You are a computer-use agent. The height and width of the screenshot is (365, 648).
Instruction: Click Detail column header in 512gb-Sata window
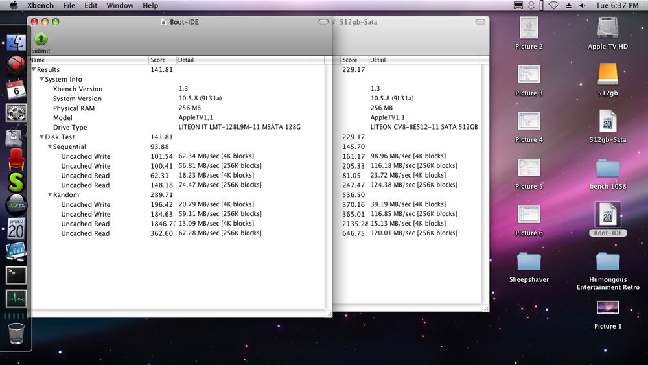[x=425, y=60]
